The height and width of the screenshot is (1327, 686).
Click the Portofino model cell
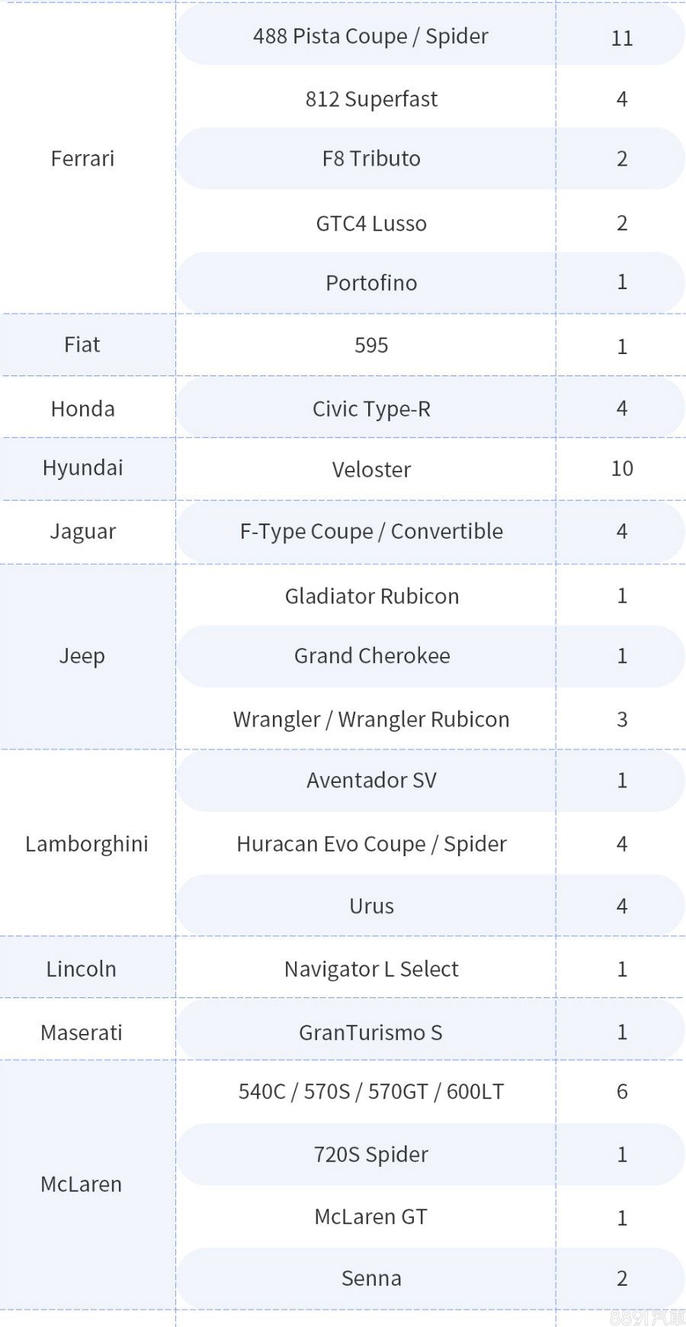371,283
